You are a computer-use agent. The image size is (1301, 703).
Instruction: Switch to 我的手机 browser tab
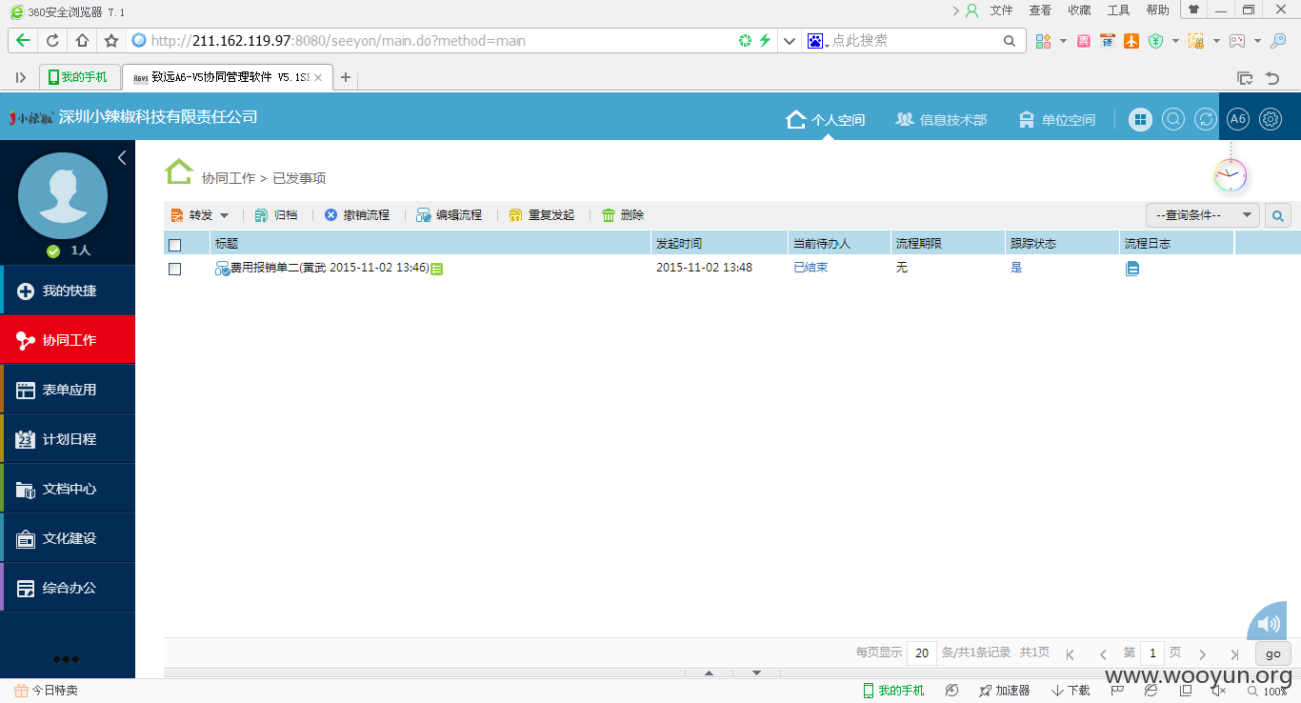point(79,77)
